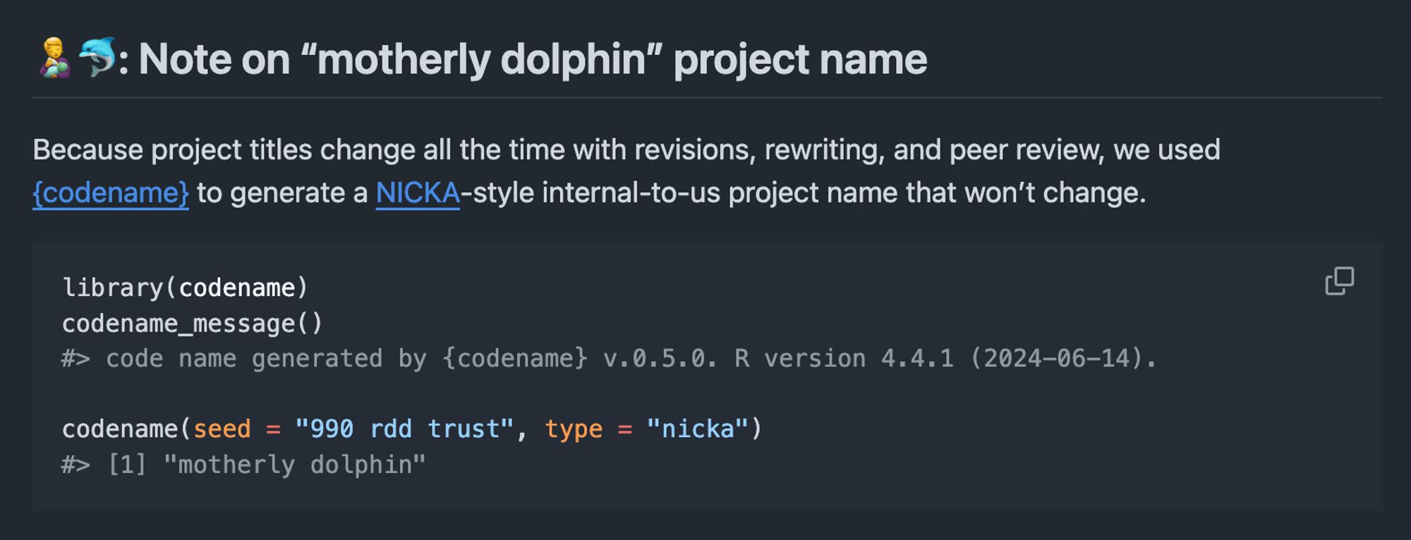This screenshot has width=1411, height=540.
Task: Click the dolphin emoji in the heading
Action: [x=97, y=57]
